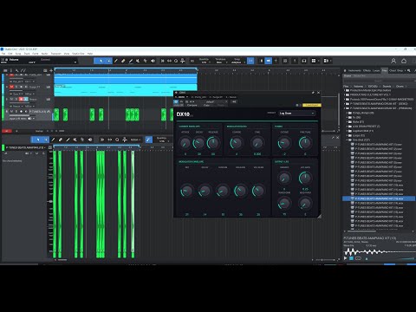Toggle the blue Snap button in the toolbar
Image resolution: width=416 pixels, height=312 pixels.
(x=250, y=61)
